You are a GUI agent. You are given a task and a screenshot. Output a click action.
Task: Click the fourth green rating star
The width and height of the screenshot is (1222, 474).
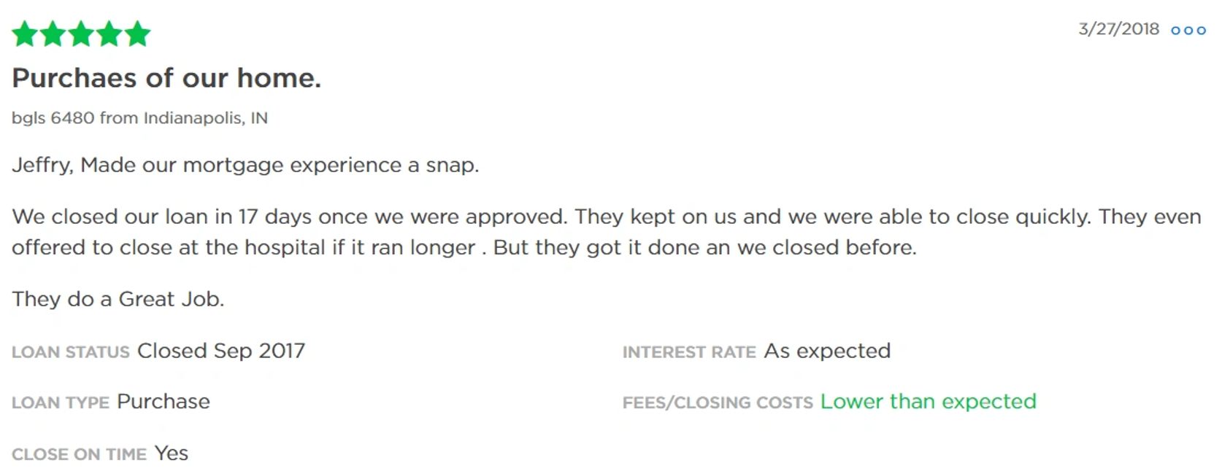tap(109, 34)
